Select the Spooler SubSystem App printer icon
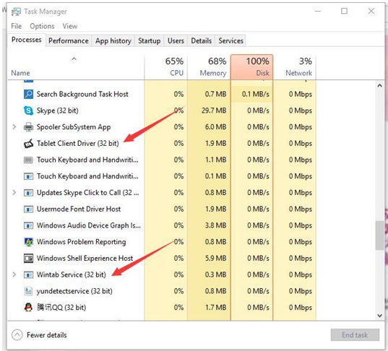Viewport: 388px width, 351px height. coord(28,127)
